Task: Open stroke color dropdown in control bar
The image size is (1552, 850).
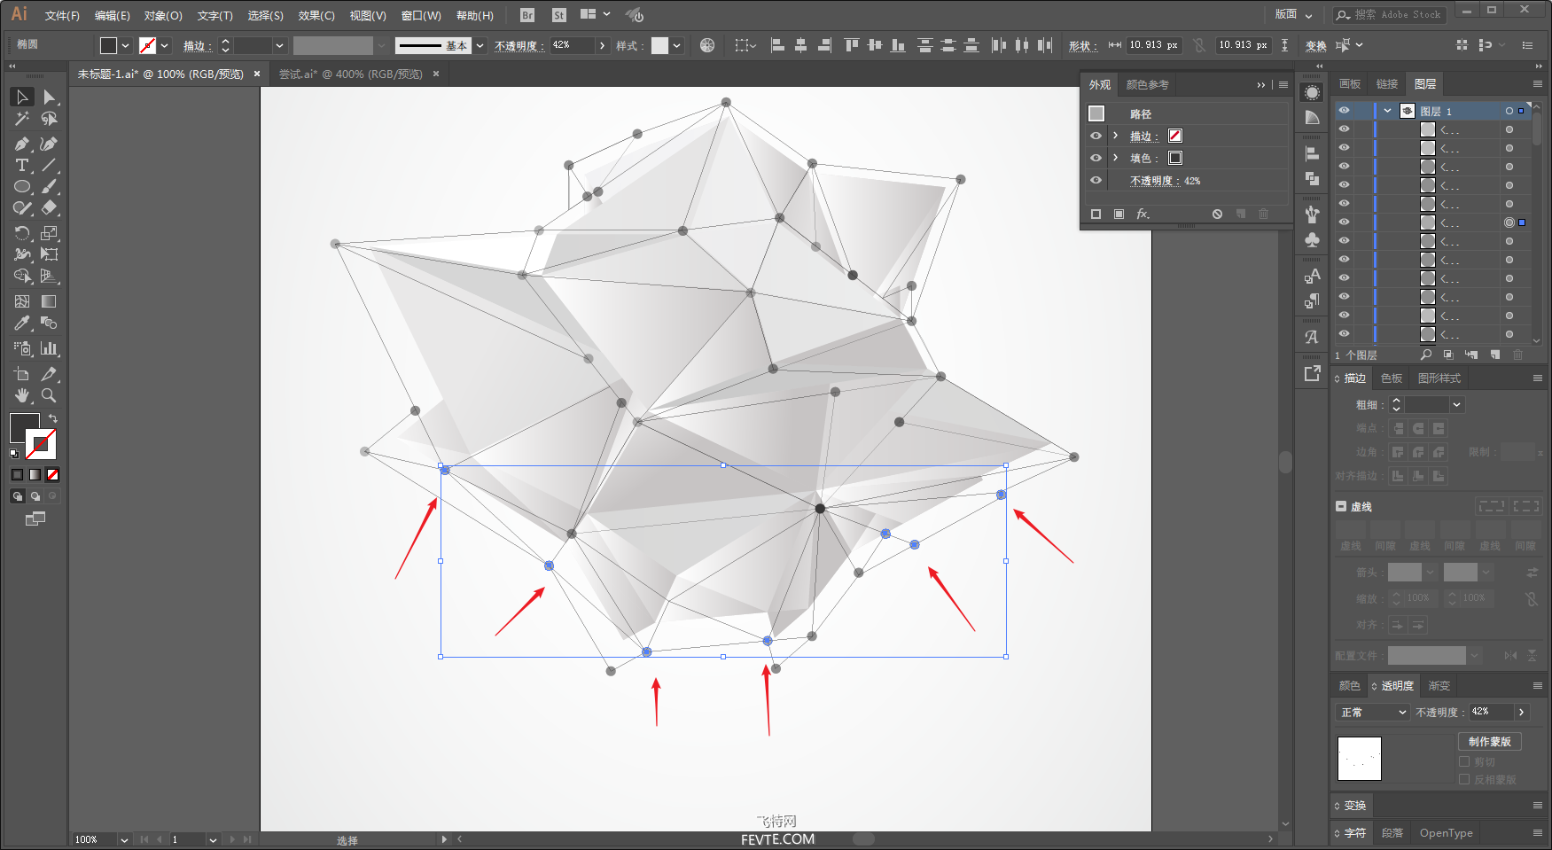Action: coord(165,45)
